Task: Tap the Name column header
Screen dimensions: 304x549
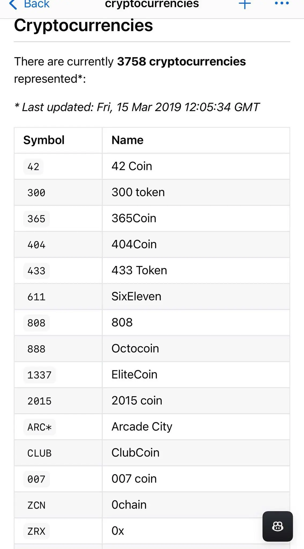Action: [x=127, y=140]
